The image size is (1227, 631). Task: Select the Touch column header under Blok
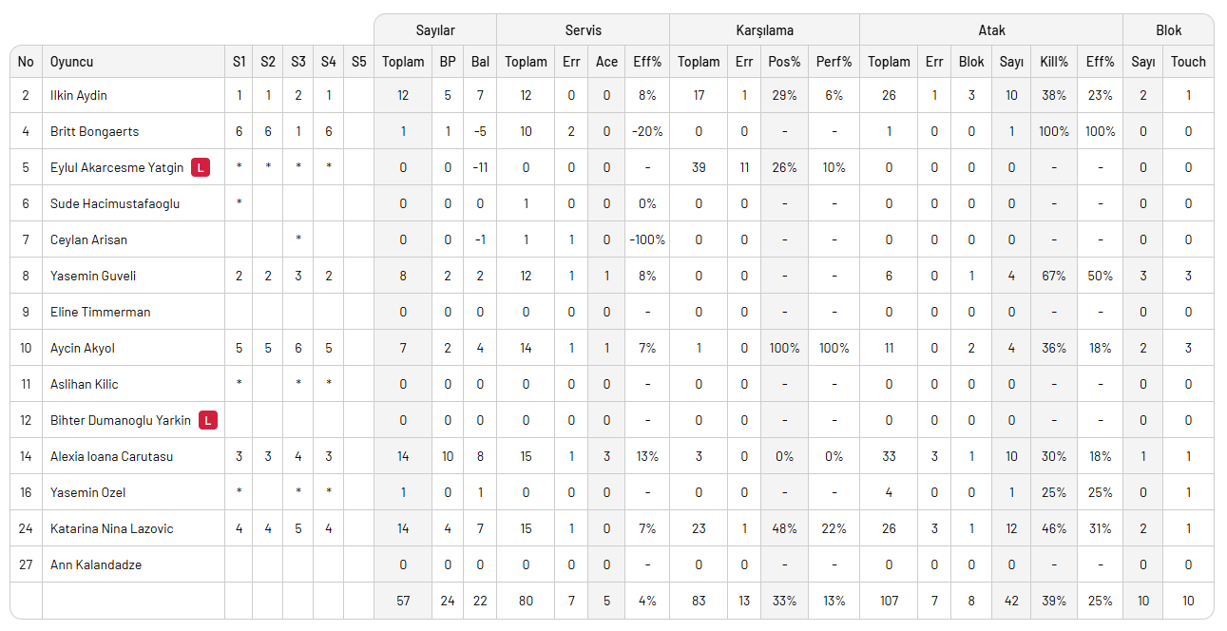click(x=1188, y=62)
